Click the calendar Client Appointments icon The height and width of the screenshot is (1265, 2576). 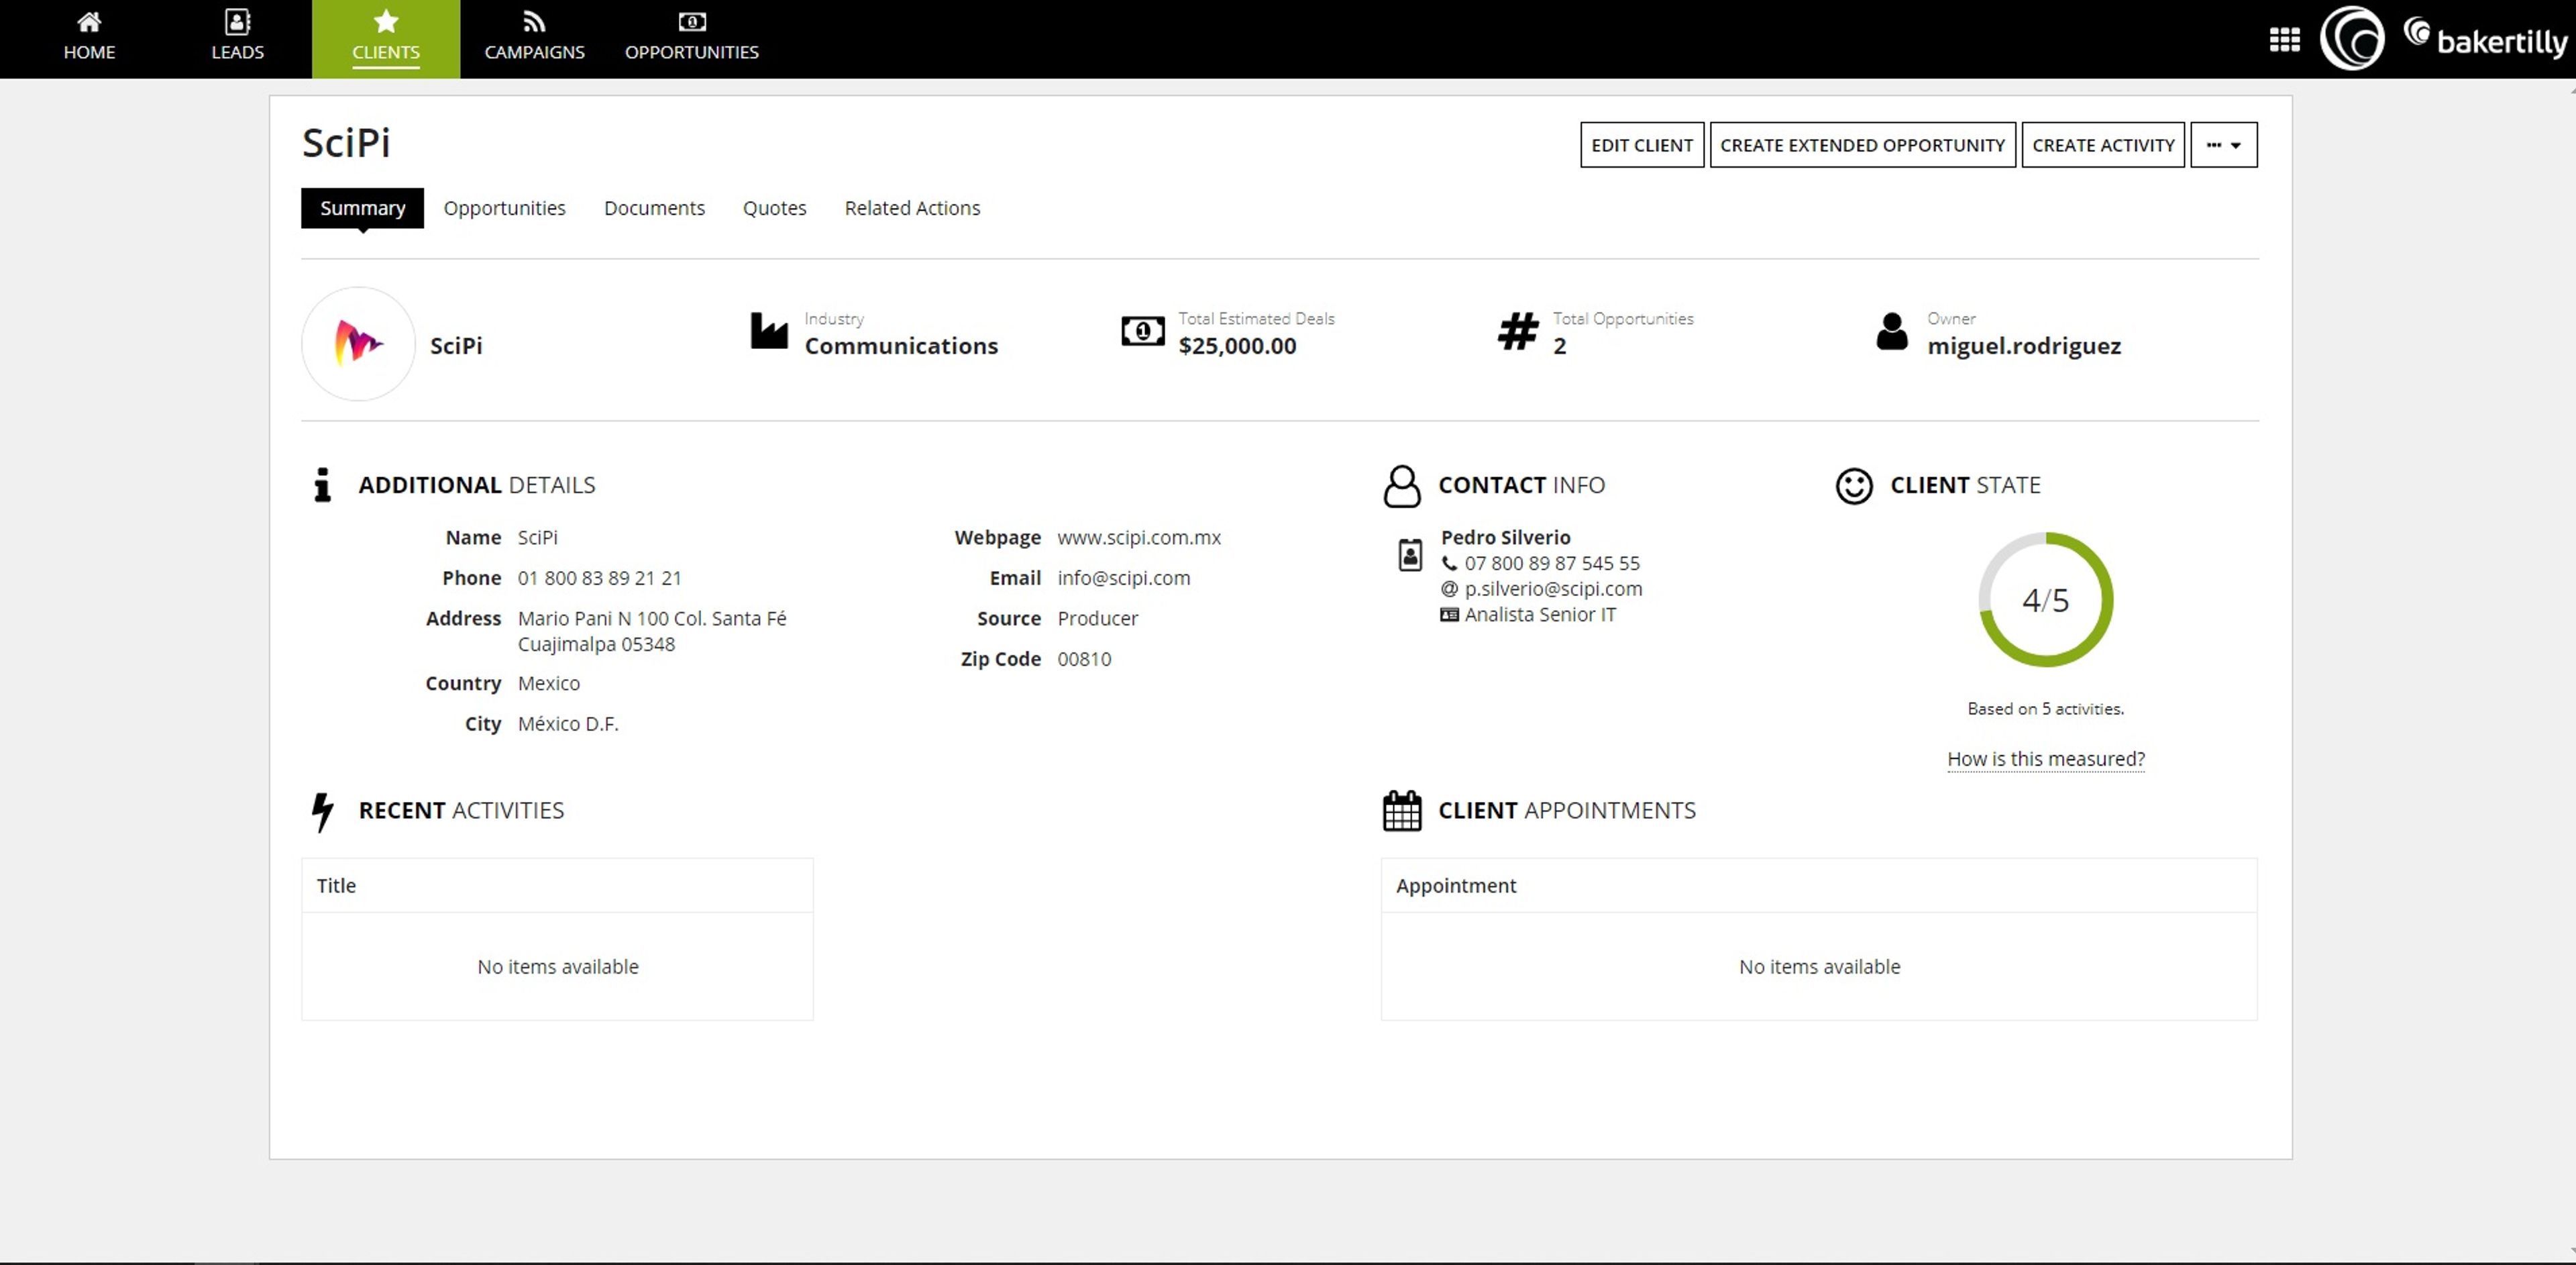[1401, 811]
